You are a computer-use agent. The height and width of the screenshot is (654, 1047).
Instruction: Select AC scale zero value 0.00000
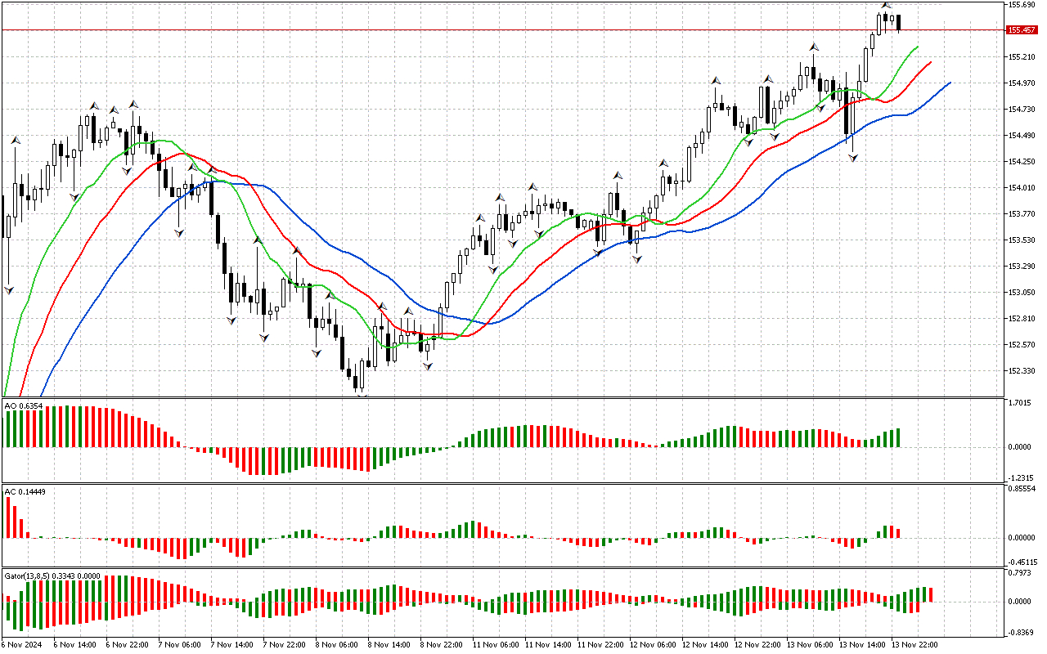[x=1021, y=538]
